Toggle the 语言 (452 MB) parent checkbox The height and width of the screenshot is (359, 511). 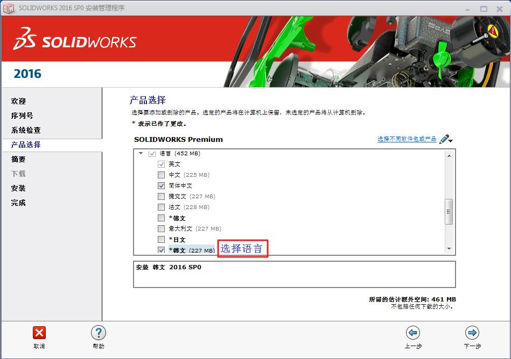[152, 154]
